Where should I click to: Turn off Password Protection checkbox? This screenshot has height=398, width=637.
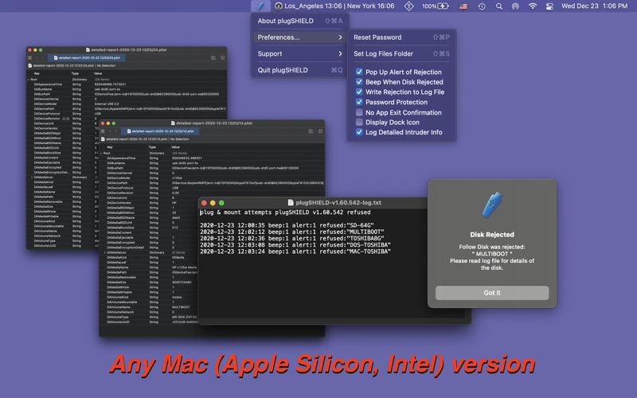tap(359, 102)
